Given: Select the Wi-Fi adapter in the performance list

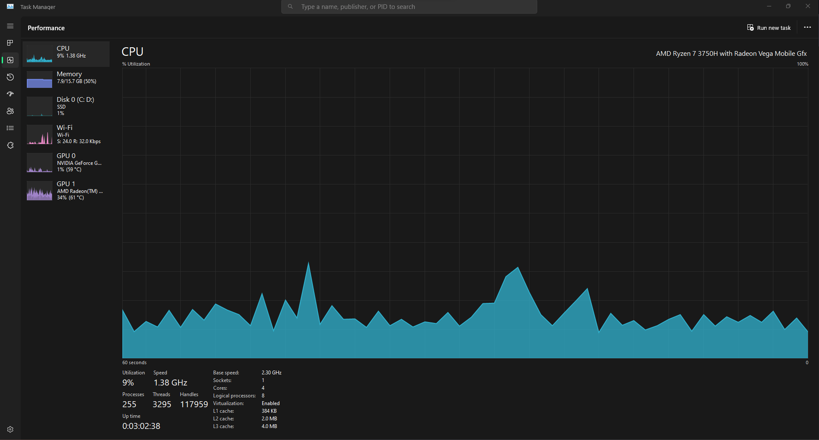Looking at the screenshot, I should coord(66,135).
